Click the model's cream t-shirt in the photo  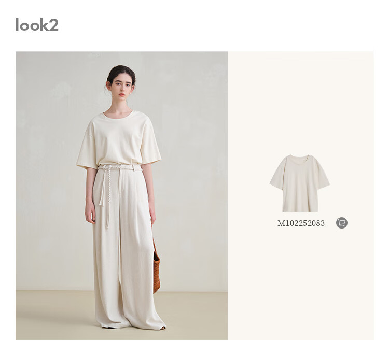click(x=119, y=139)
